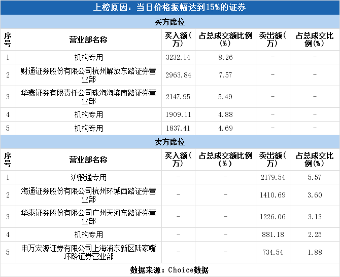Click the 7.57 percentage cell

[225, 75]
